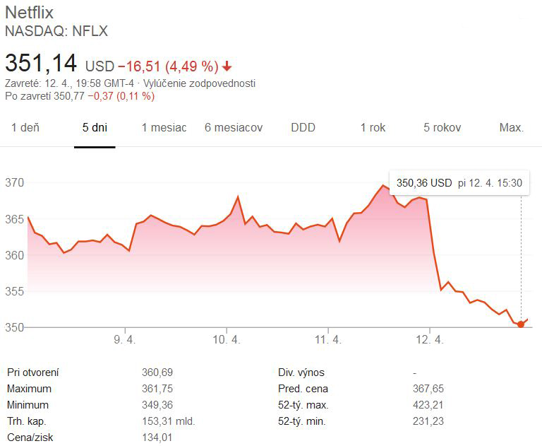View the "5 rokov" price history

pos(442,128)
